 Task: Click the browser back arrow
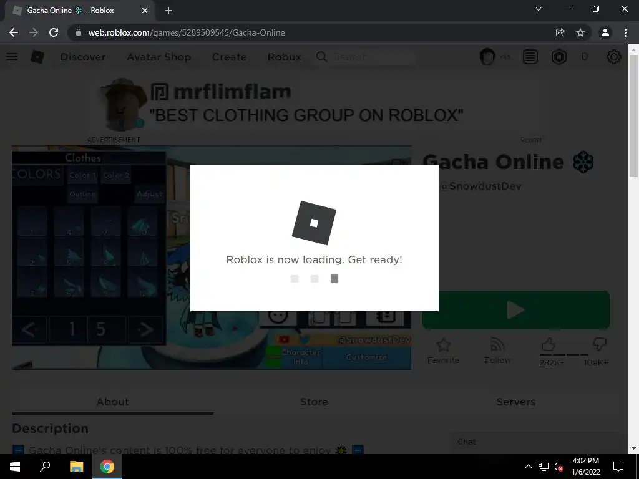click(14, 32)
